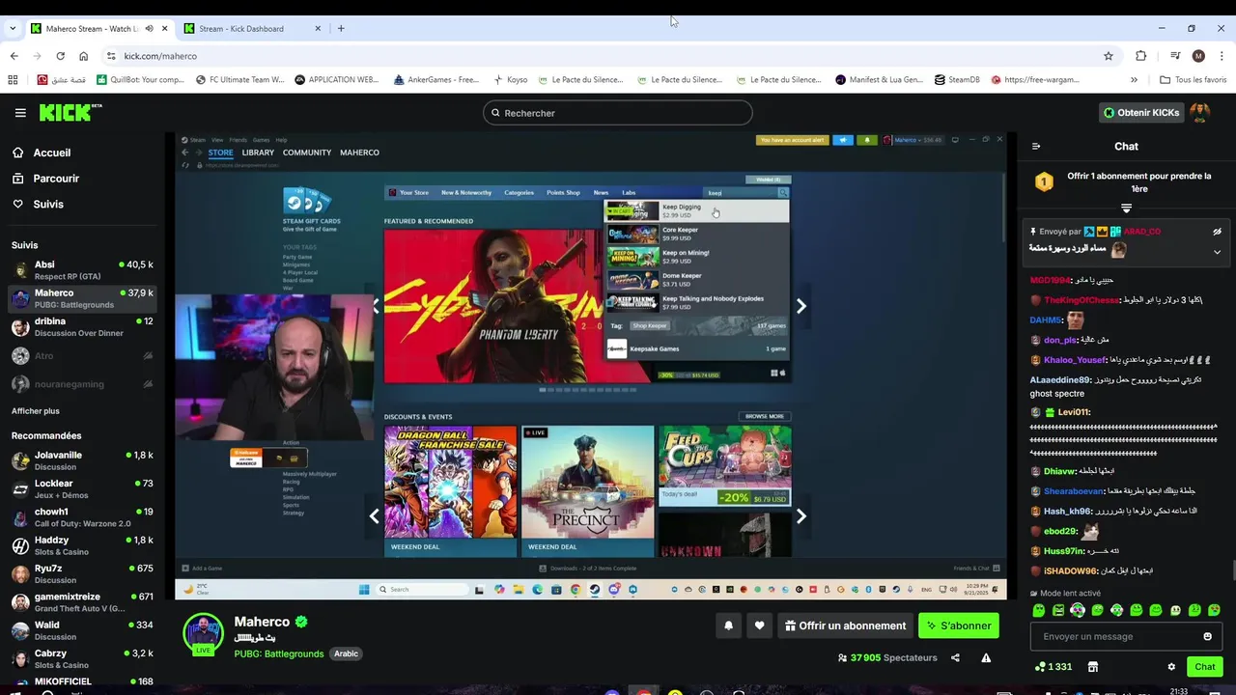The image size is (1236, 695).
Task: Open the emoji picker in message box
Action: 1207,636
